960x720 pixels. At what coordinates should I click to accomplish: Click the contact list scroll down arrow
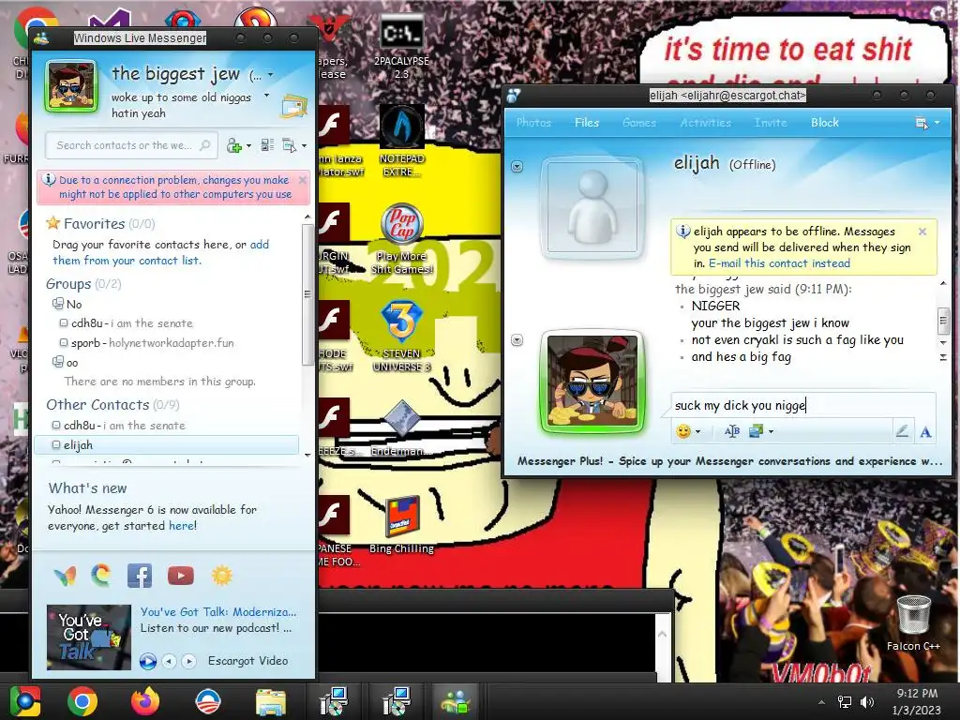coord(307,455)
